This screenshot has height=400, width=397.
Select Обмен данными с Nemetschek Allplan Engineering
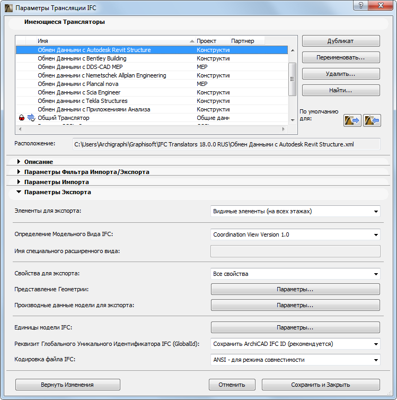point(152,75)
